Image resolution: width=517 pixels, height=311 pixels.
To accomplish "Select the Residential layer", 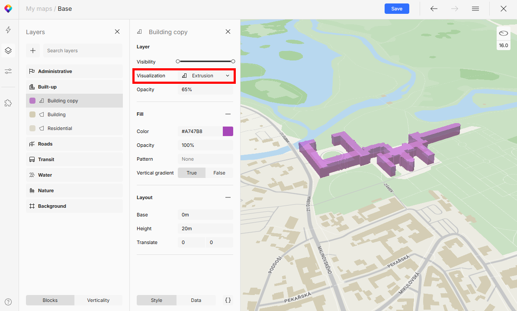I will [60, 128].
